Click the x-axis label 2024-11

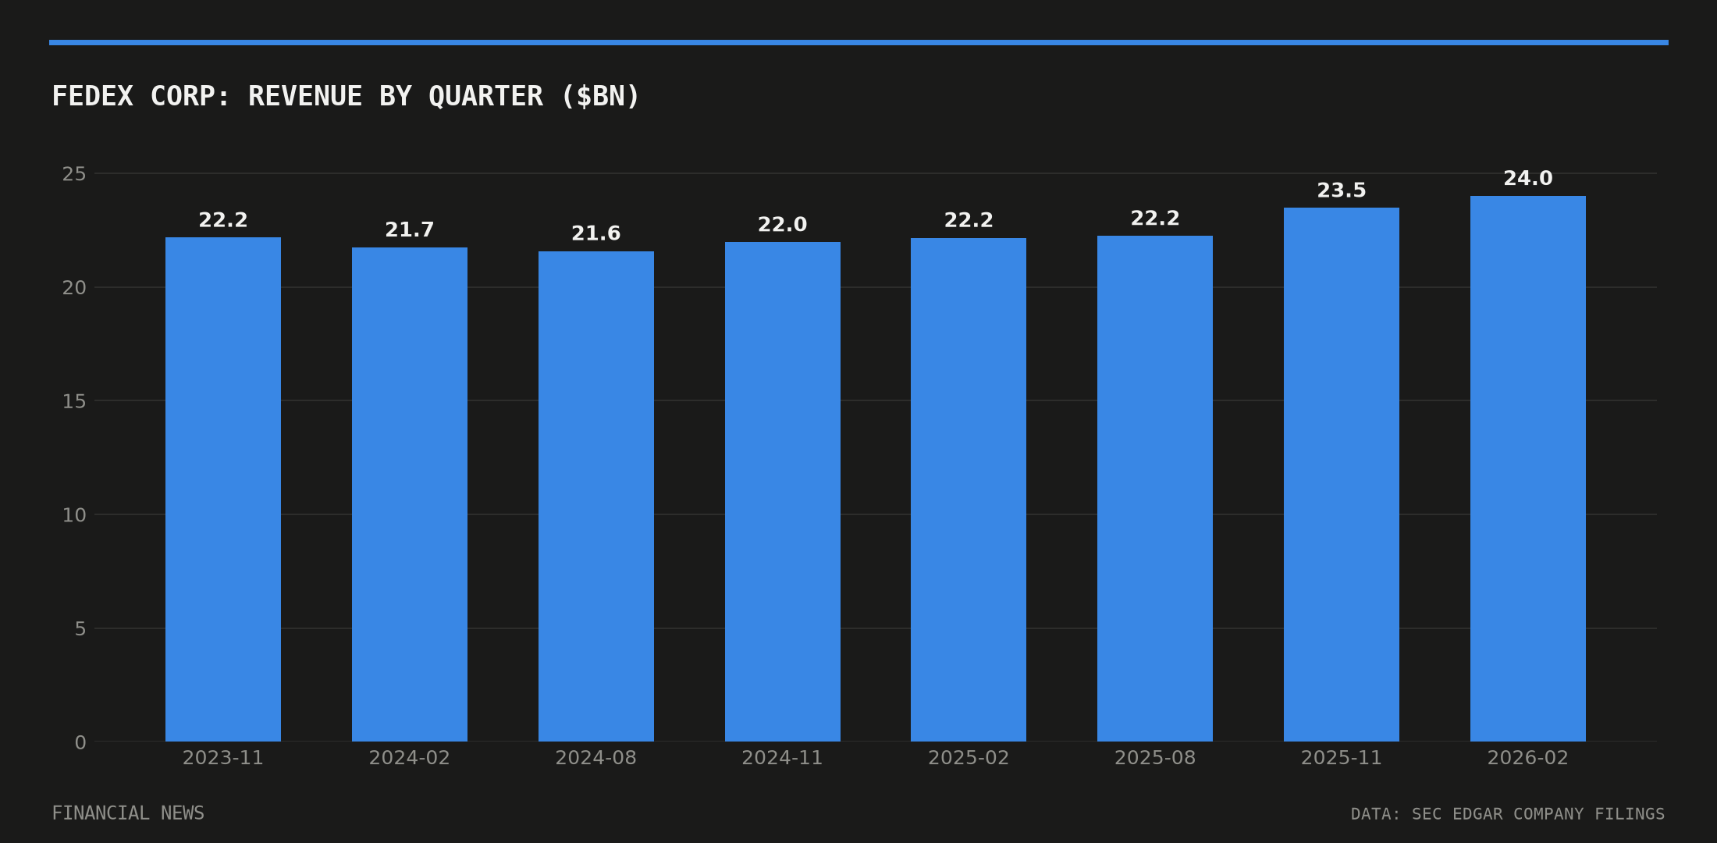tap(783, 758)
